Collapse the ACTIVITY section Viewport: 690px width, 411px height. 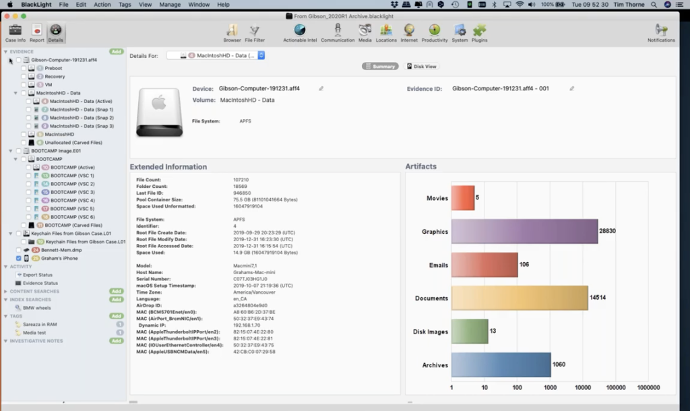(x=5, y=267)
